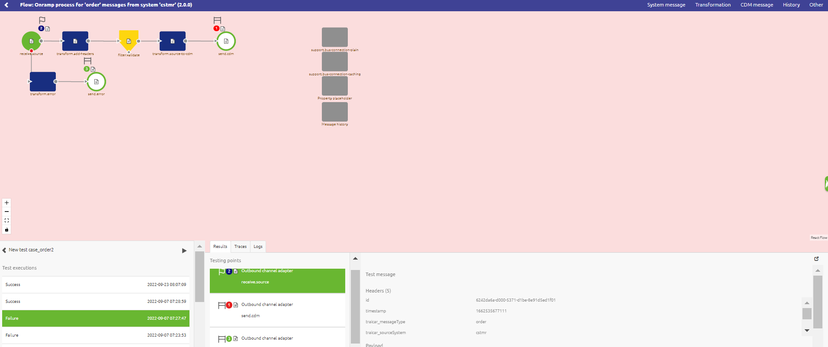
Task: Select Success execution from 2022-09-23 08:07:09
Action: pos(96,285)
